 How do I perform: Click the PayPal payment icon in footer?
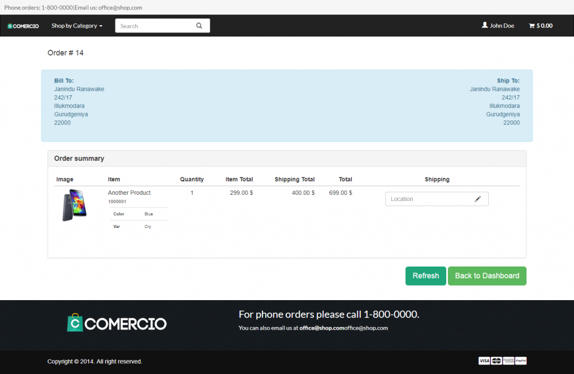[x=521, y=361]
